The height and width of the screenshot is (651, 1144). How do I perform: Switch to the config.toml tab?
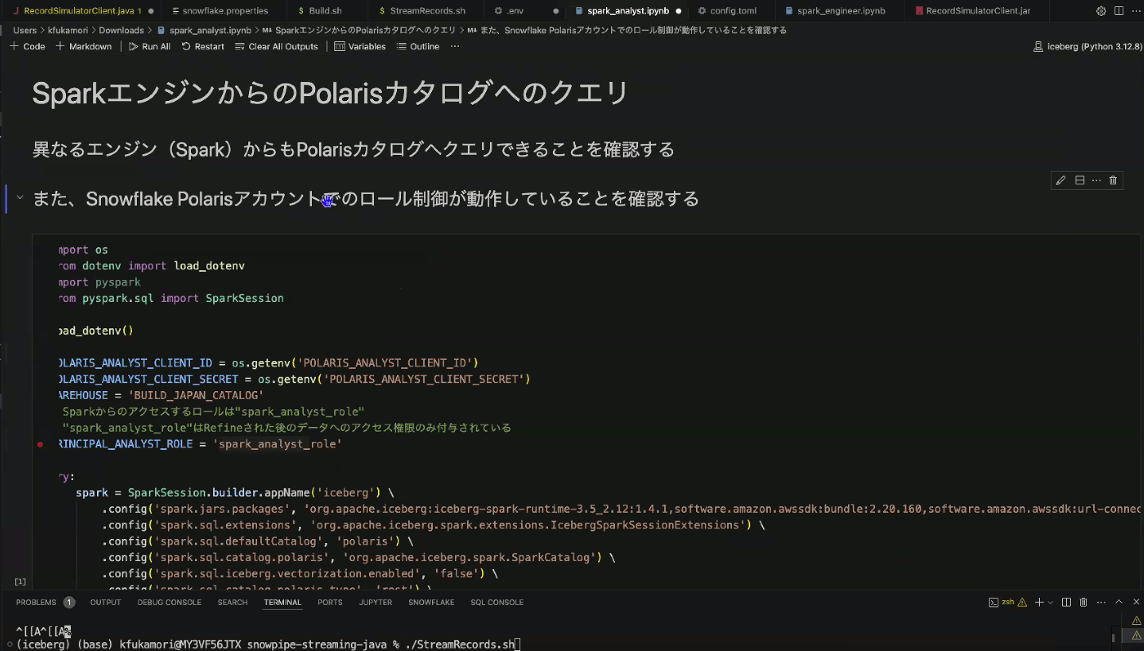coord(733,11)
